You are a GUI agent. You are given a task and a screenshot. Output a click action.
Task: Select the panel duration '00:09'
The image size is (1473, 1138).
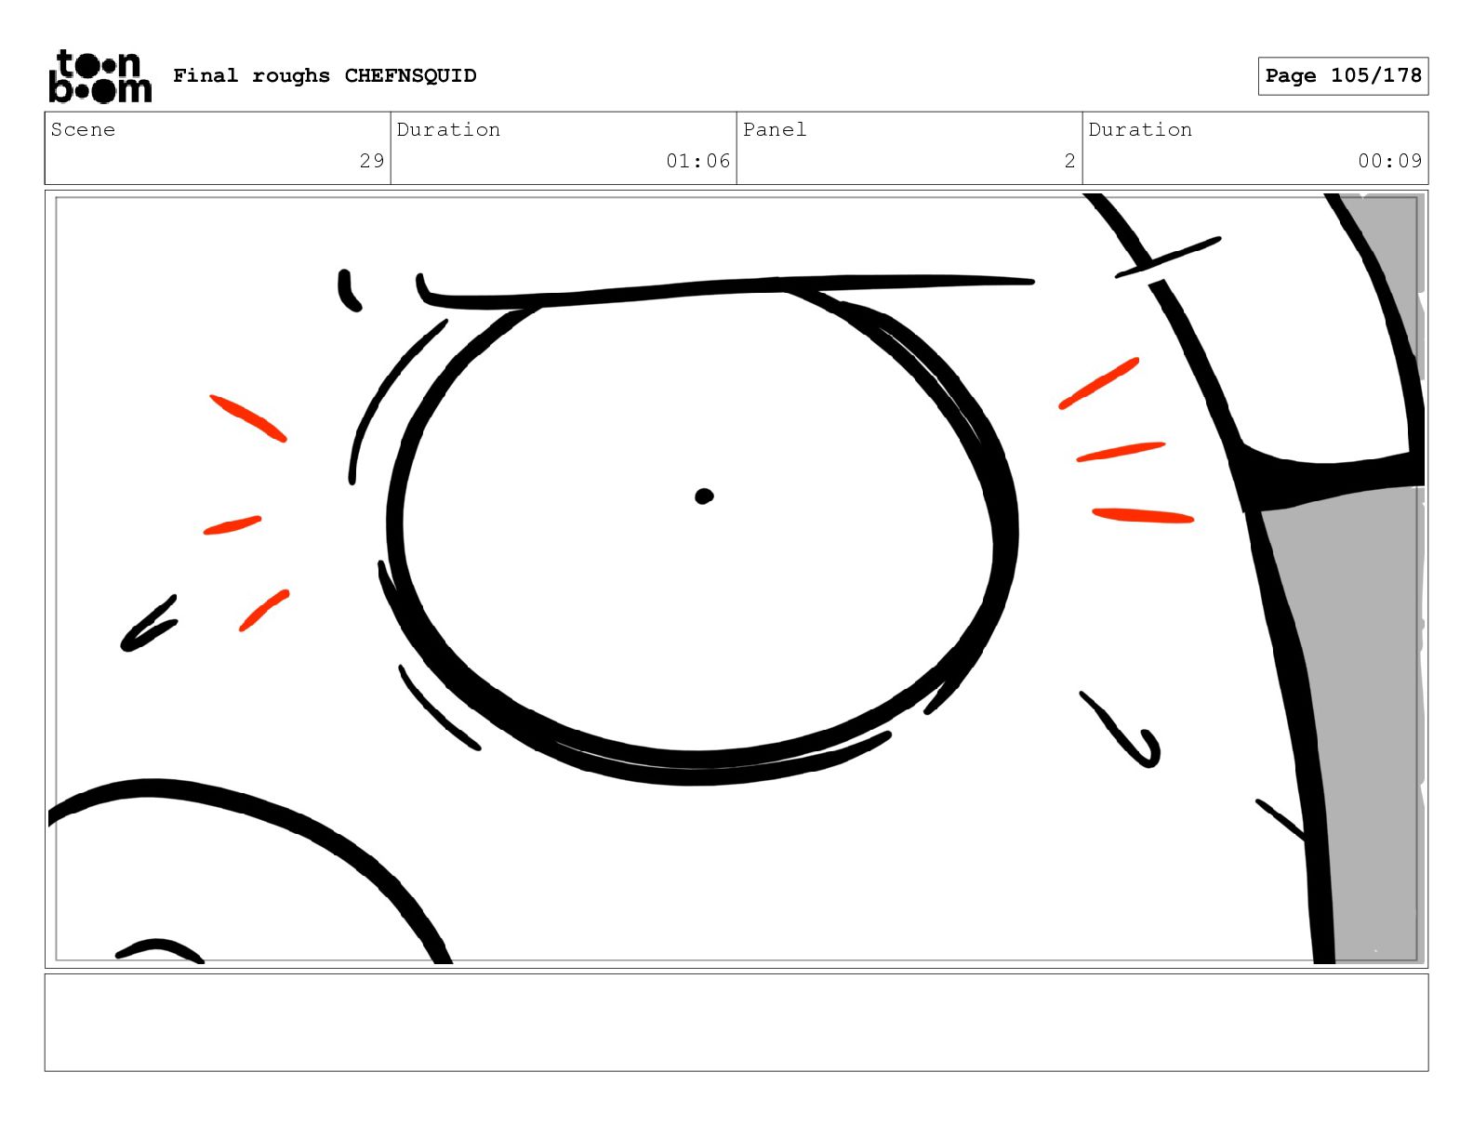[x=1389, y=161]
